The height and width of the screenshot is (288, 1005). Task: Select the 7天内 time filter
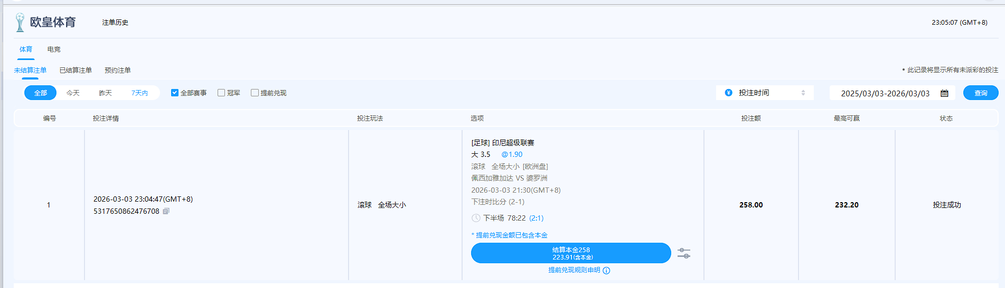pyautogui.click(x=139, y=93)
